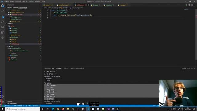This screenshot has height=111, width=197.
Task: Expand the Esquema section
Action: [x=10, y=101]
